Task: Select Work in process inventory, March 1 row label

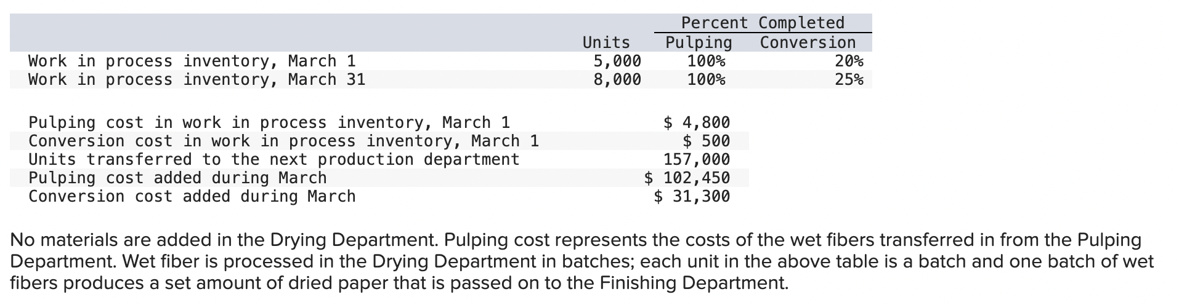Action: coord(192,61)
